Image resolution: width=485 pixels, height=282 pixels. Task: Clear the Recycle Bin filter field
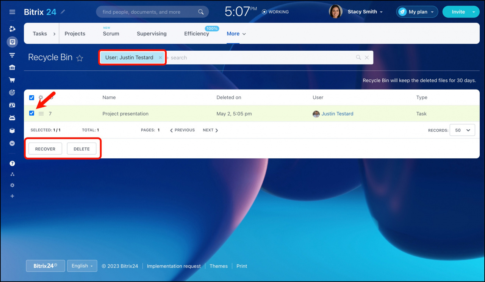click(x=367, y=57)
